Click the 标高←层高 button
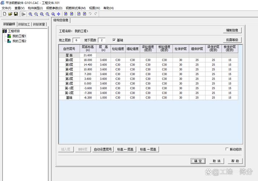This screenshot has height=181, width=258. 125,149
